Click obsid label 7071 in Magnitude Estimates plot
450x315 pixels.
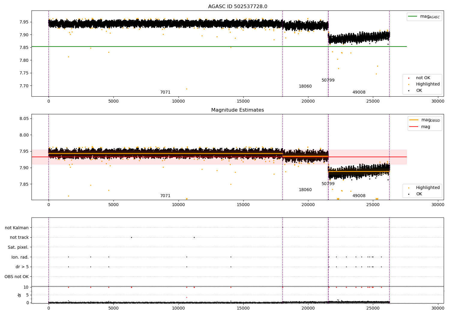[x=165, y=196]
